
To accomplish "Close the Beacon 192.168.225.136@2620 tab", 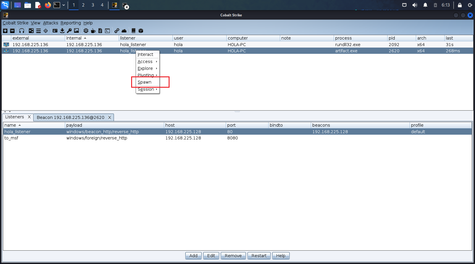I will click(x=109, y=117).
